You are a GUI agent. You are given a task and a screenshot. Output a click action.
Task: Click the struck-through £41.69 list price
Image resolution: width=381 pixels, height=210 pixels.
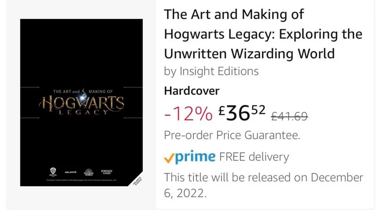coord(289,117)
